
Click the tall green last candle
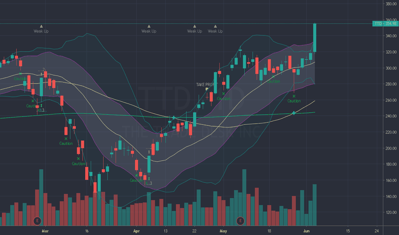click(x=315, y=38)
